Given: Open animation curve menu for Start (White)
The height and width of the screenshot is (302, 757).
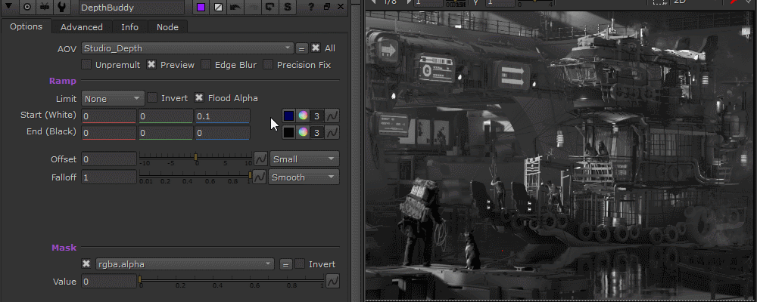Looking at the screenshot, I should pyautogui.click(x=332, y=116).
